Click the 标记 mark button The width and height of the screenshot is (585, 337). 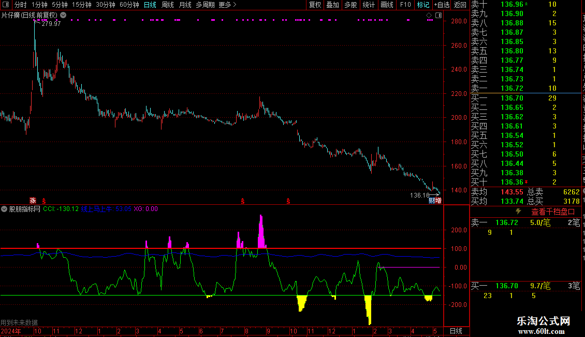click(x=423, y=5)
